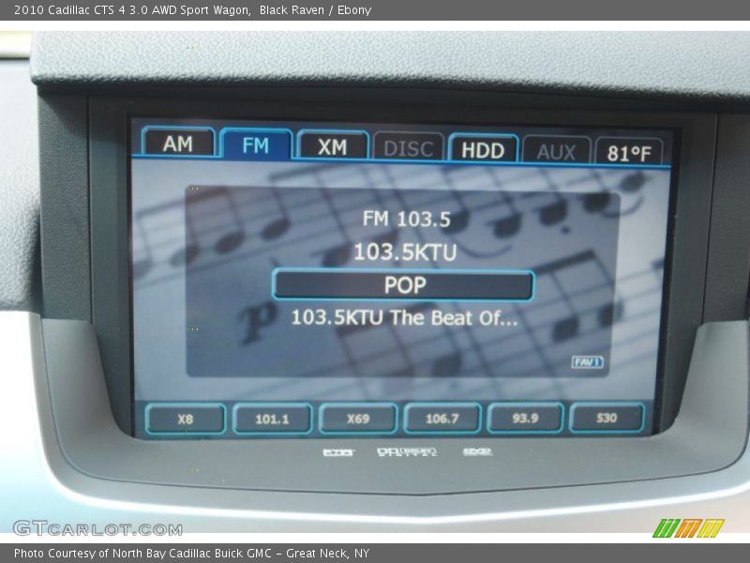
Task: Switch to the HDD source tab
Action: [x=481, y=148]
